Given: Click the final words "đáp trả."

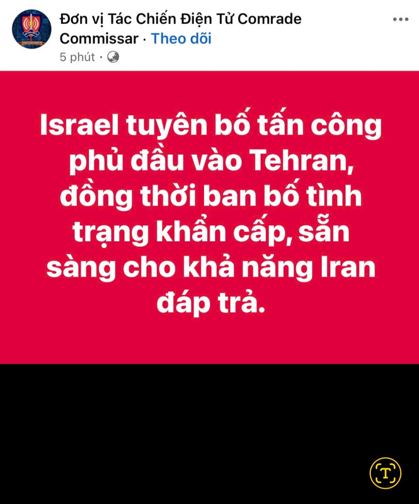Looking at the screenshot, I should click(210, 303).
